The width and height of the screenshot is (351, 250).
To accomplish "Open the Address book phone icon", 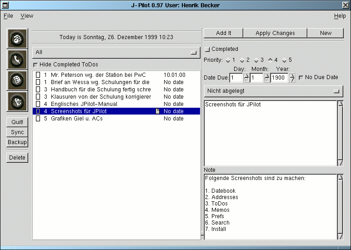I will pyautogui.click(x=17, y=59).
